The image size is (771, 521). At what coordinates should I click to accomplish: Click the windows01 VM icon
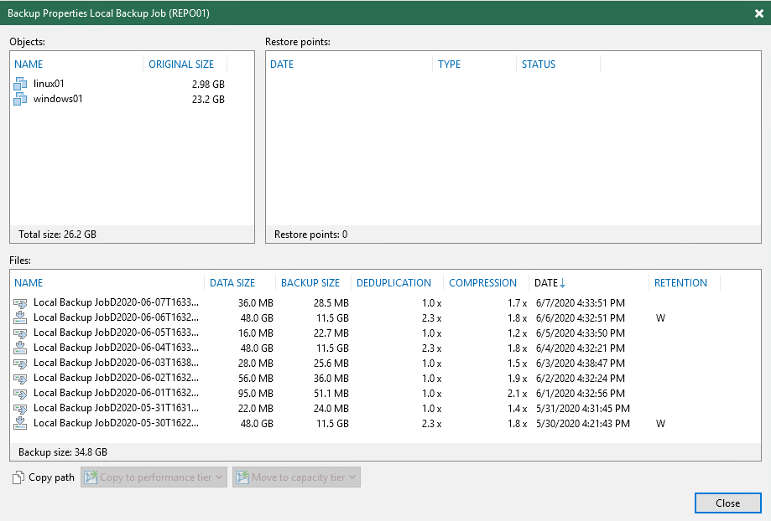pyautogui.click(x=20, y=99)
